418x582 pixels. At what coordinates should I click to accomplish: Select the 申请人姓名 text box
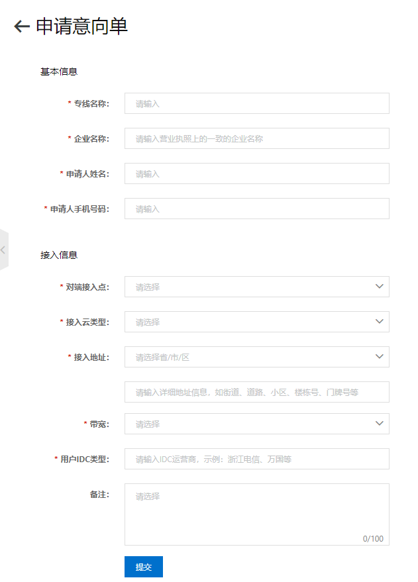[257, 173]
